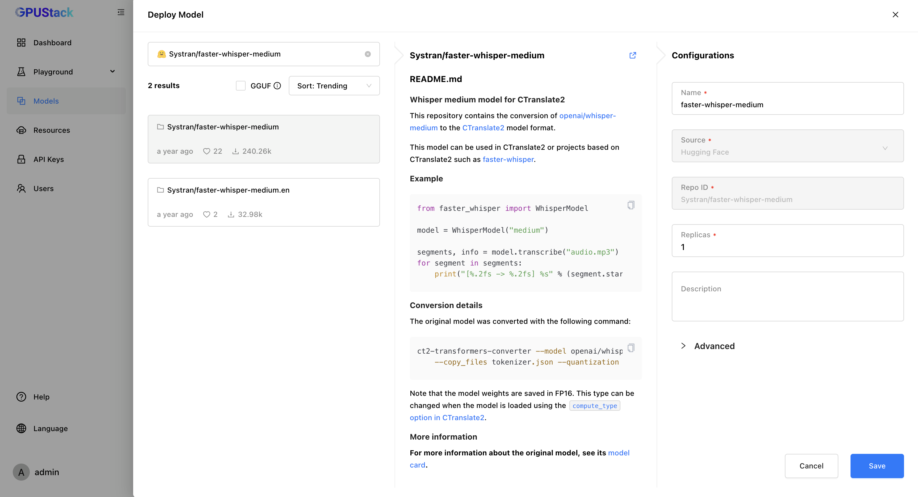Click download icon showing 240.26k
Screen dimensions: 918x497
tap(235, 151)
